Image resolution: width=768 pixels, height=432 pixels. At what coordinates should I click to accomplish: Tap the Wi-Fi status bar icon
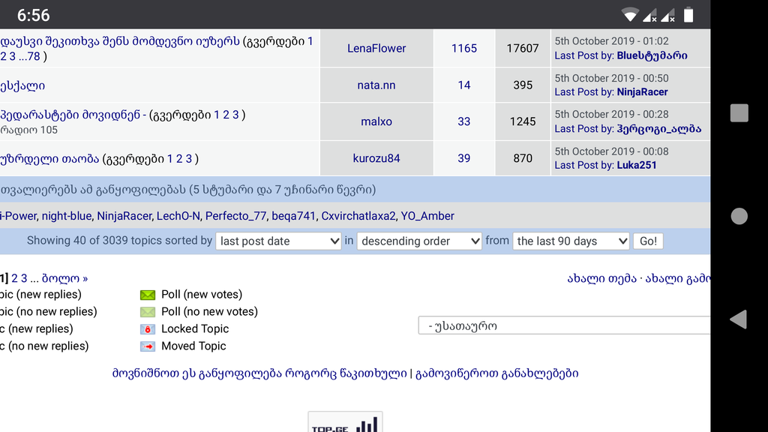tap(630, 15)
